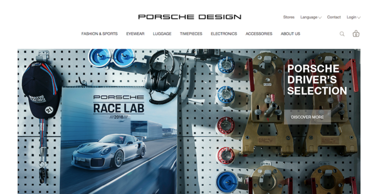Viewport: 374px width, 194px height.
Task: Click the chevron next to Login
Action: [x=359, y=18]
